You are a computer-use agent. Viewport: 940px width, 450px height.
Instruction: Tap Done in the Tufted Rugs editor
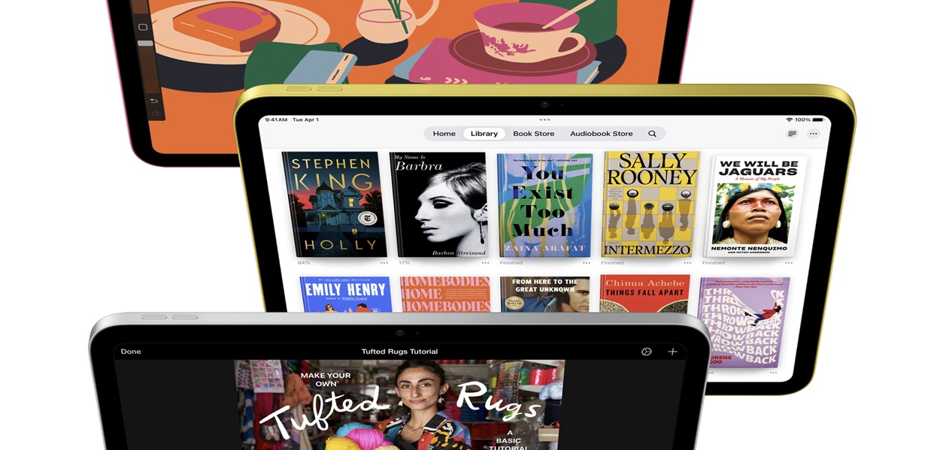click(131, 352)
